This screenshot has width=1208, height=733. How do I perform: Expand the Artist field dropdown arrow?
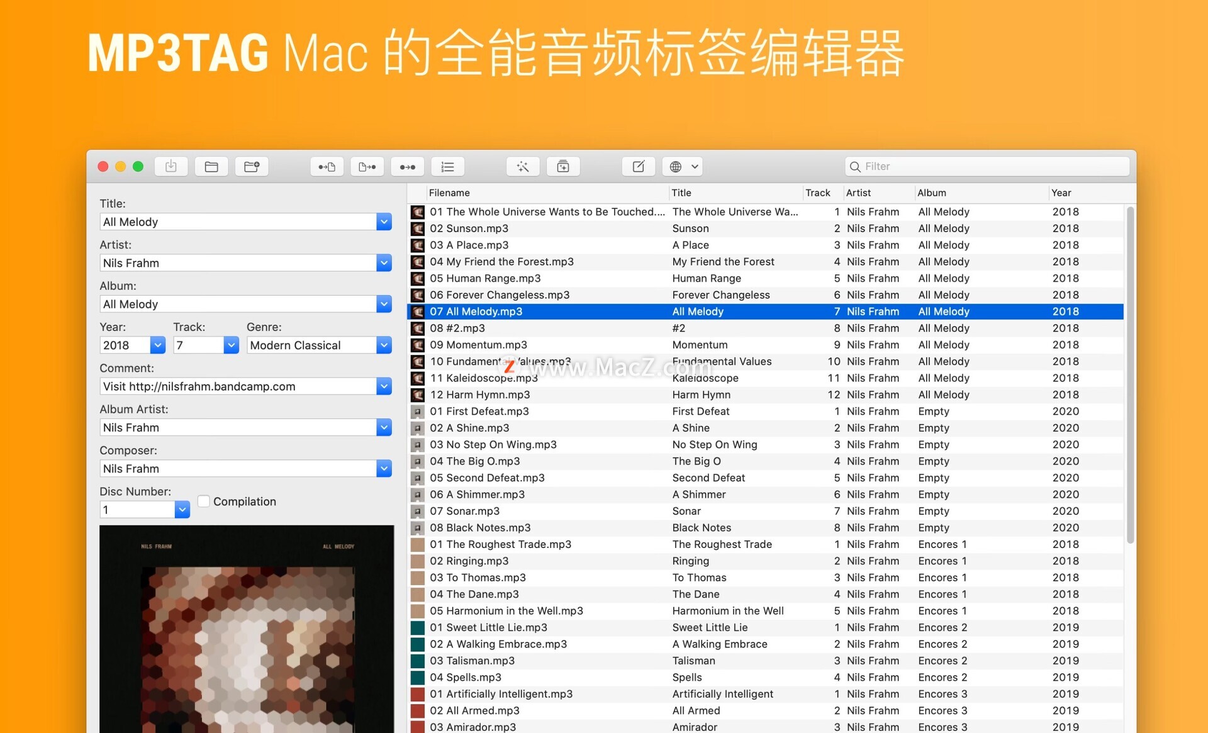384,263
